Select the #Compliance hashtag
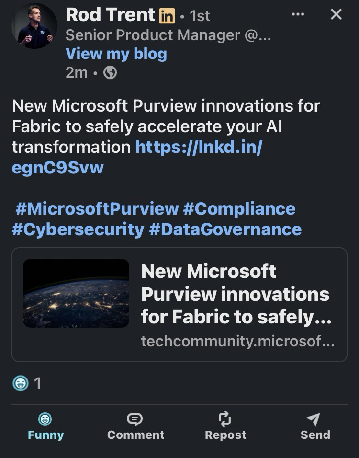359x458 pixels. coord(239,209)
